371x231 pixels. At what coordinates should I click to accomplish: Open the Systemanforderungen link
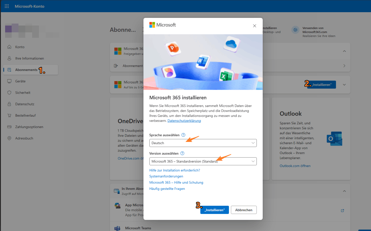point(166,176)
